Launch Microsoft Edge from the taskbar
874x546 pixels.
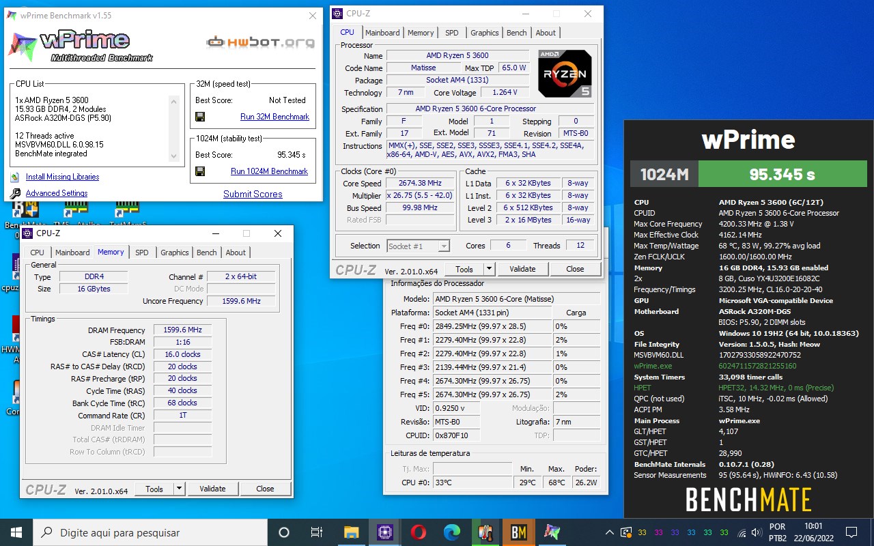451,532
